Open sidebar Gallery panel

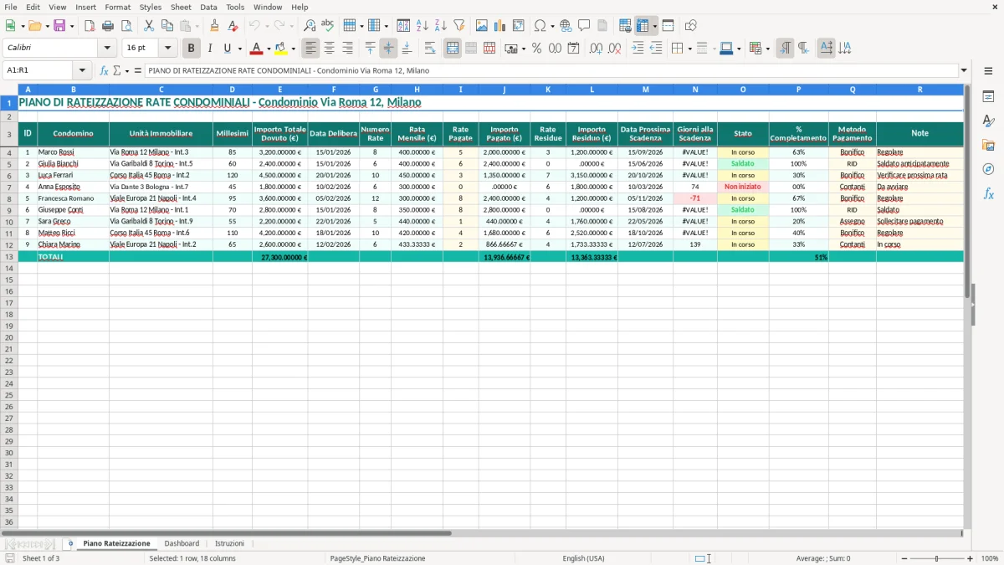click(988, 145)
